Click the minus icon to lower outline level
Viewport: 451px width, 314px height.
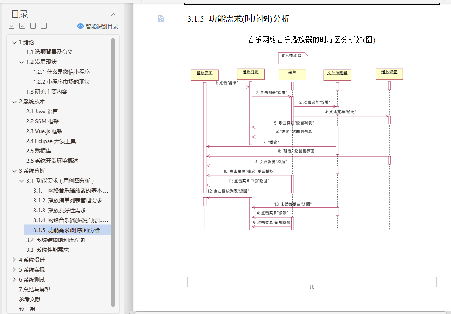tap(44, 26)
